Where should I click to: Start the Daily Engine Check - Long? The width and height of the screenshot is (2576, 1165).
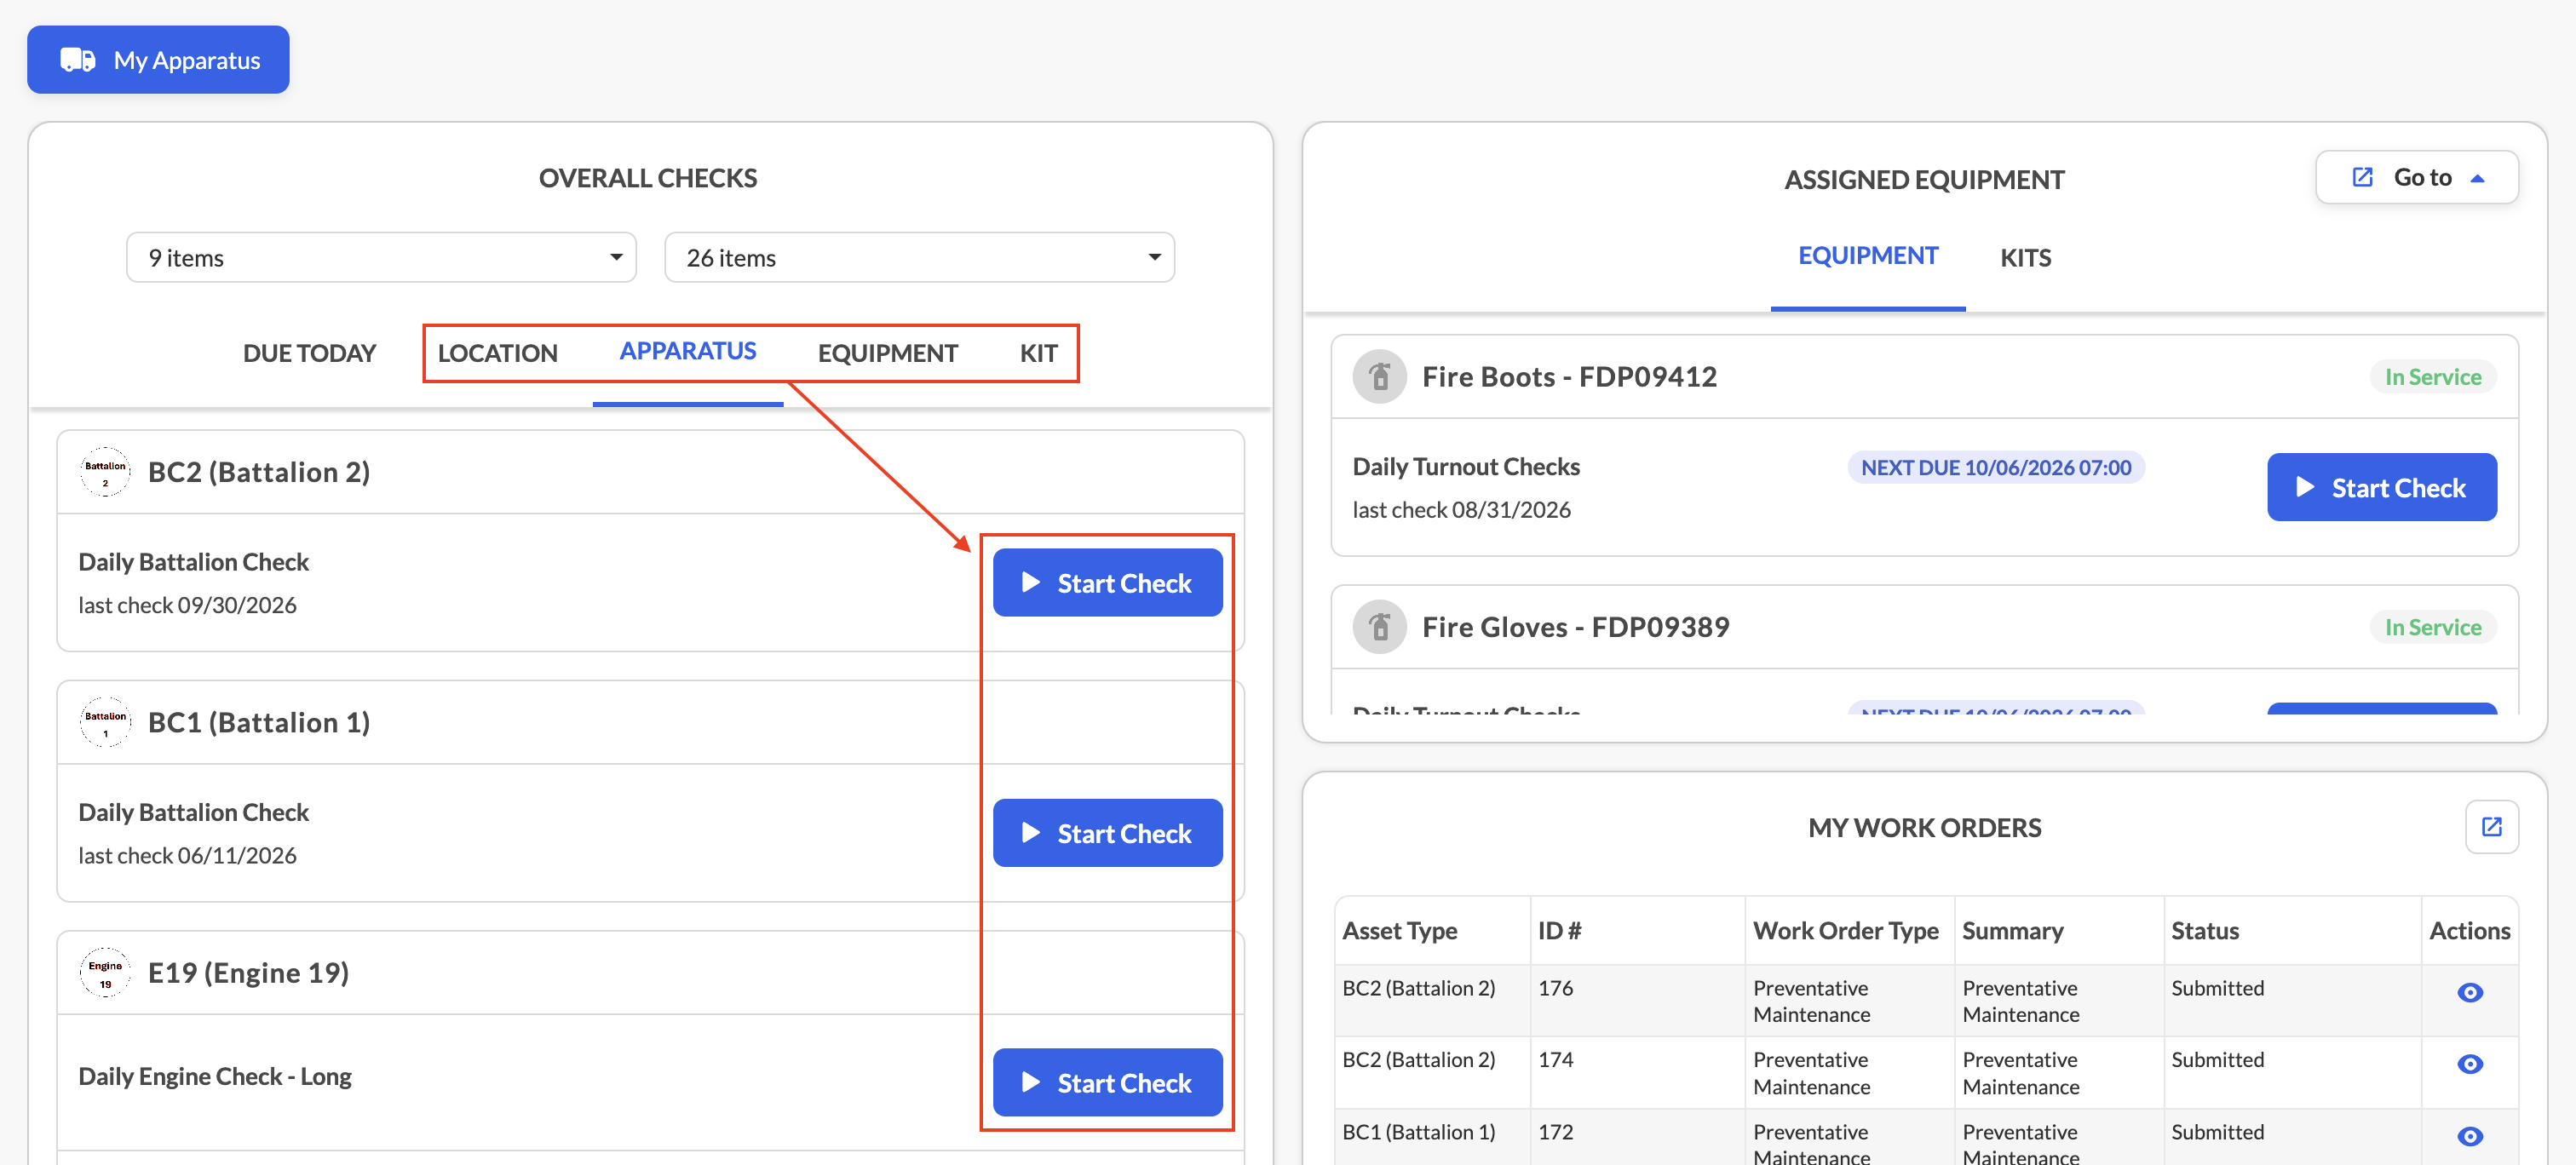tap(1107, 1083)
